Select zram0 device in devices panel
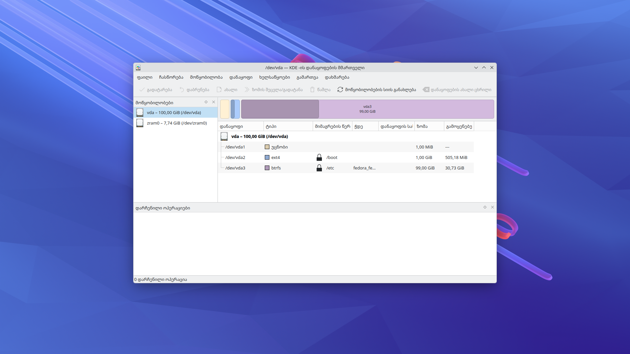The height and width of the screenshot is (354, 630). 177,123
